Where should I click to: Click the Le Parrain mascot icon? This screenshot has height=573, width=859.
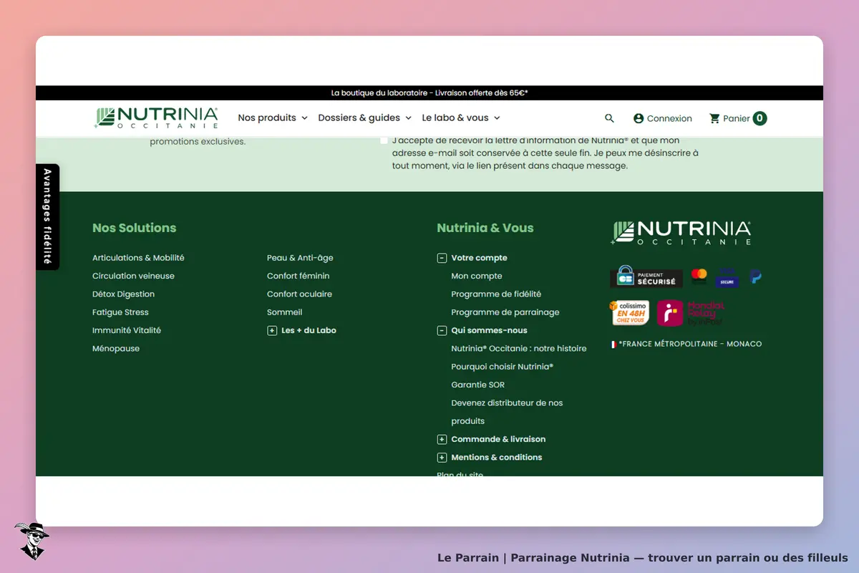[x=31, y=541]
